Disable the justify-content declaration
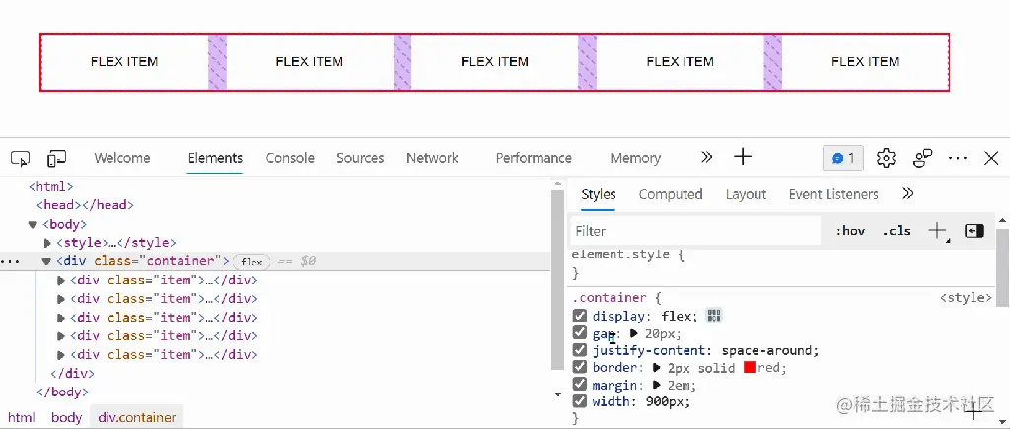 coord(580,350)
